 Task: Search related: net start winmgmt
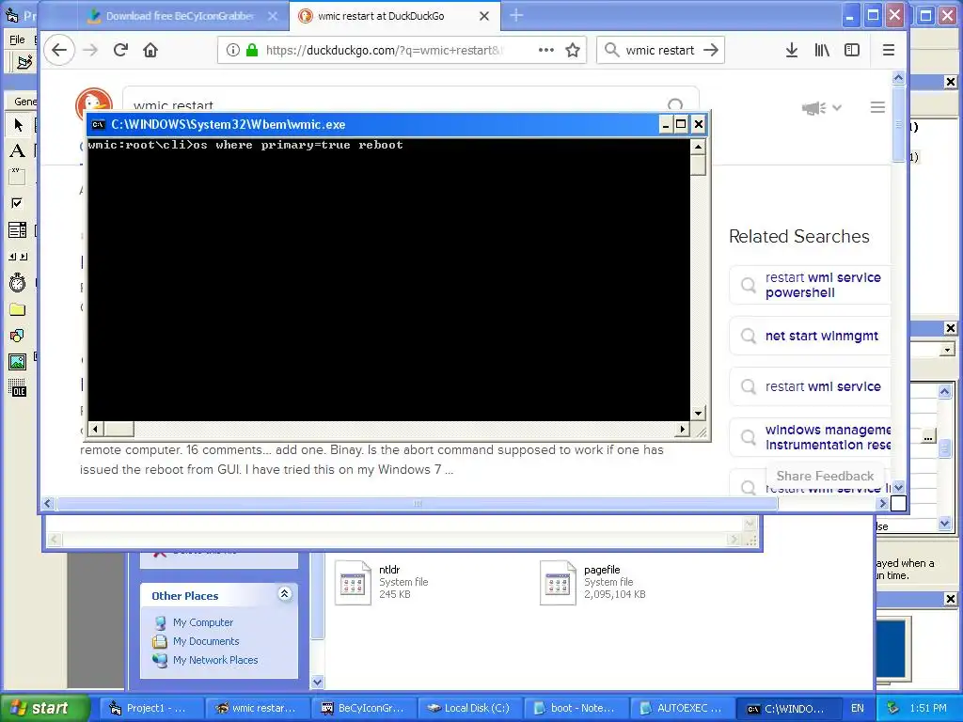click(x=810, y=336)
